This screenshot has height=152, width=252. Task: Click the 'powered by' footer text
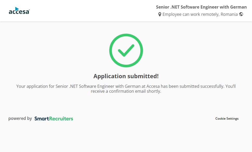[x=20, y=119]
